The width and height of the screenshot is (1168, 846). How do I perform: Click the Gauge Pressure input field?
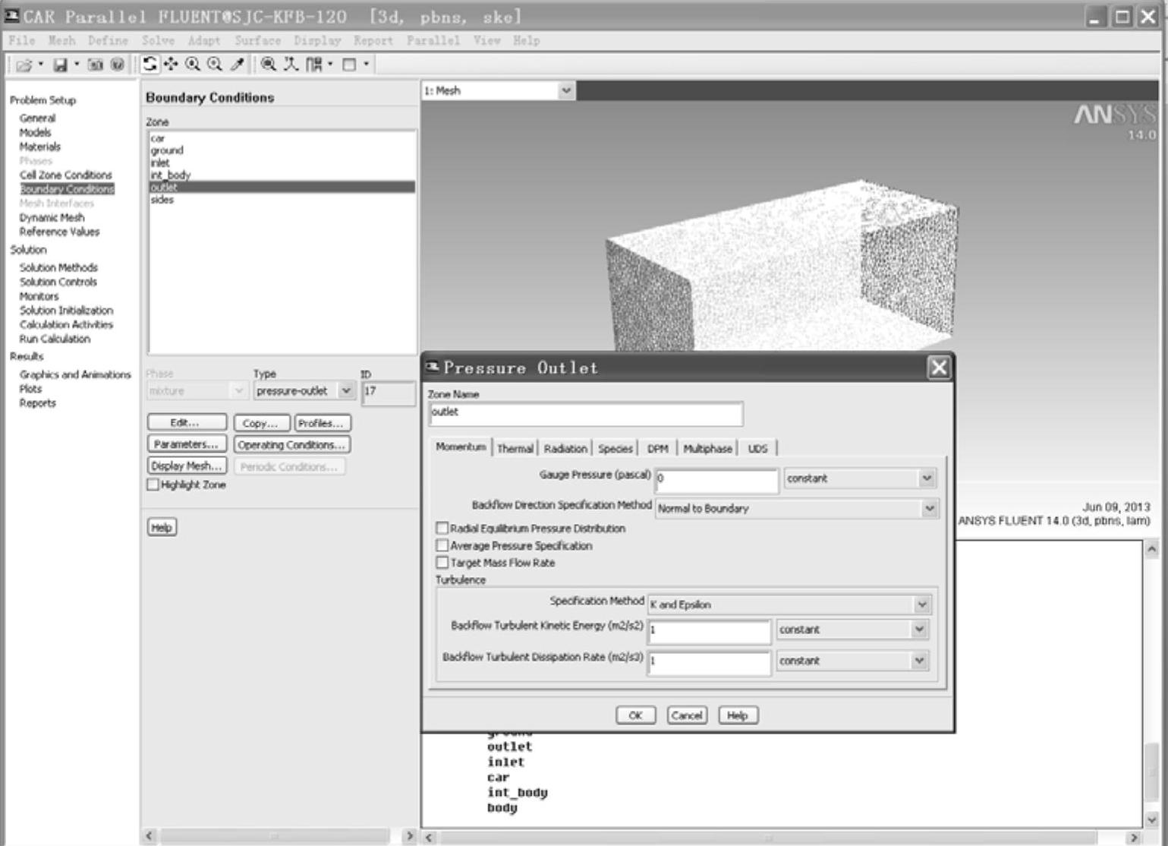(x=716, y=479)
